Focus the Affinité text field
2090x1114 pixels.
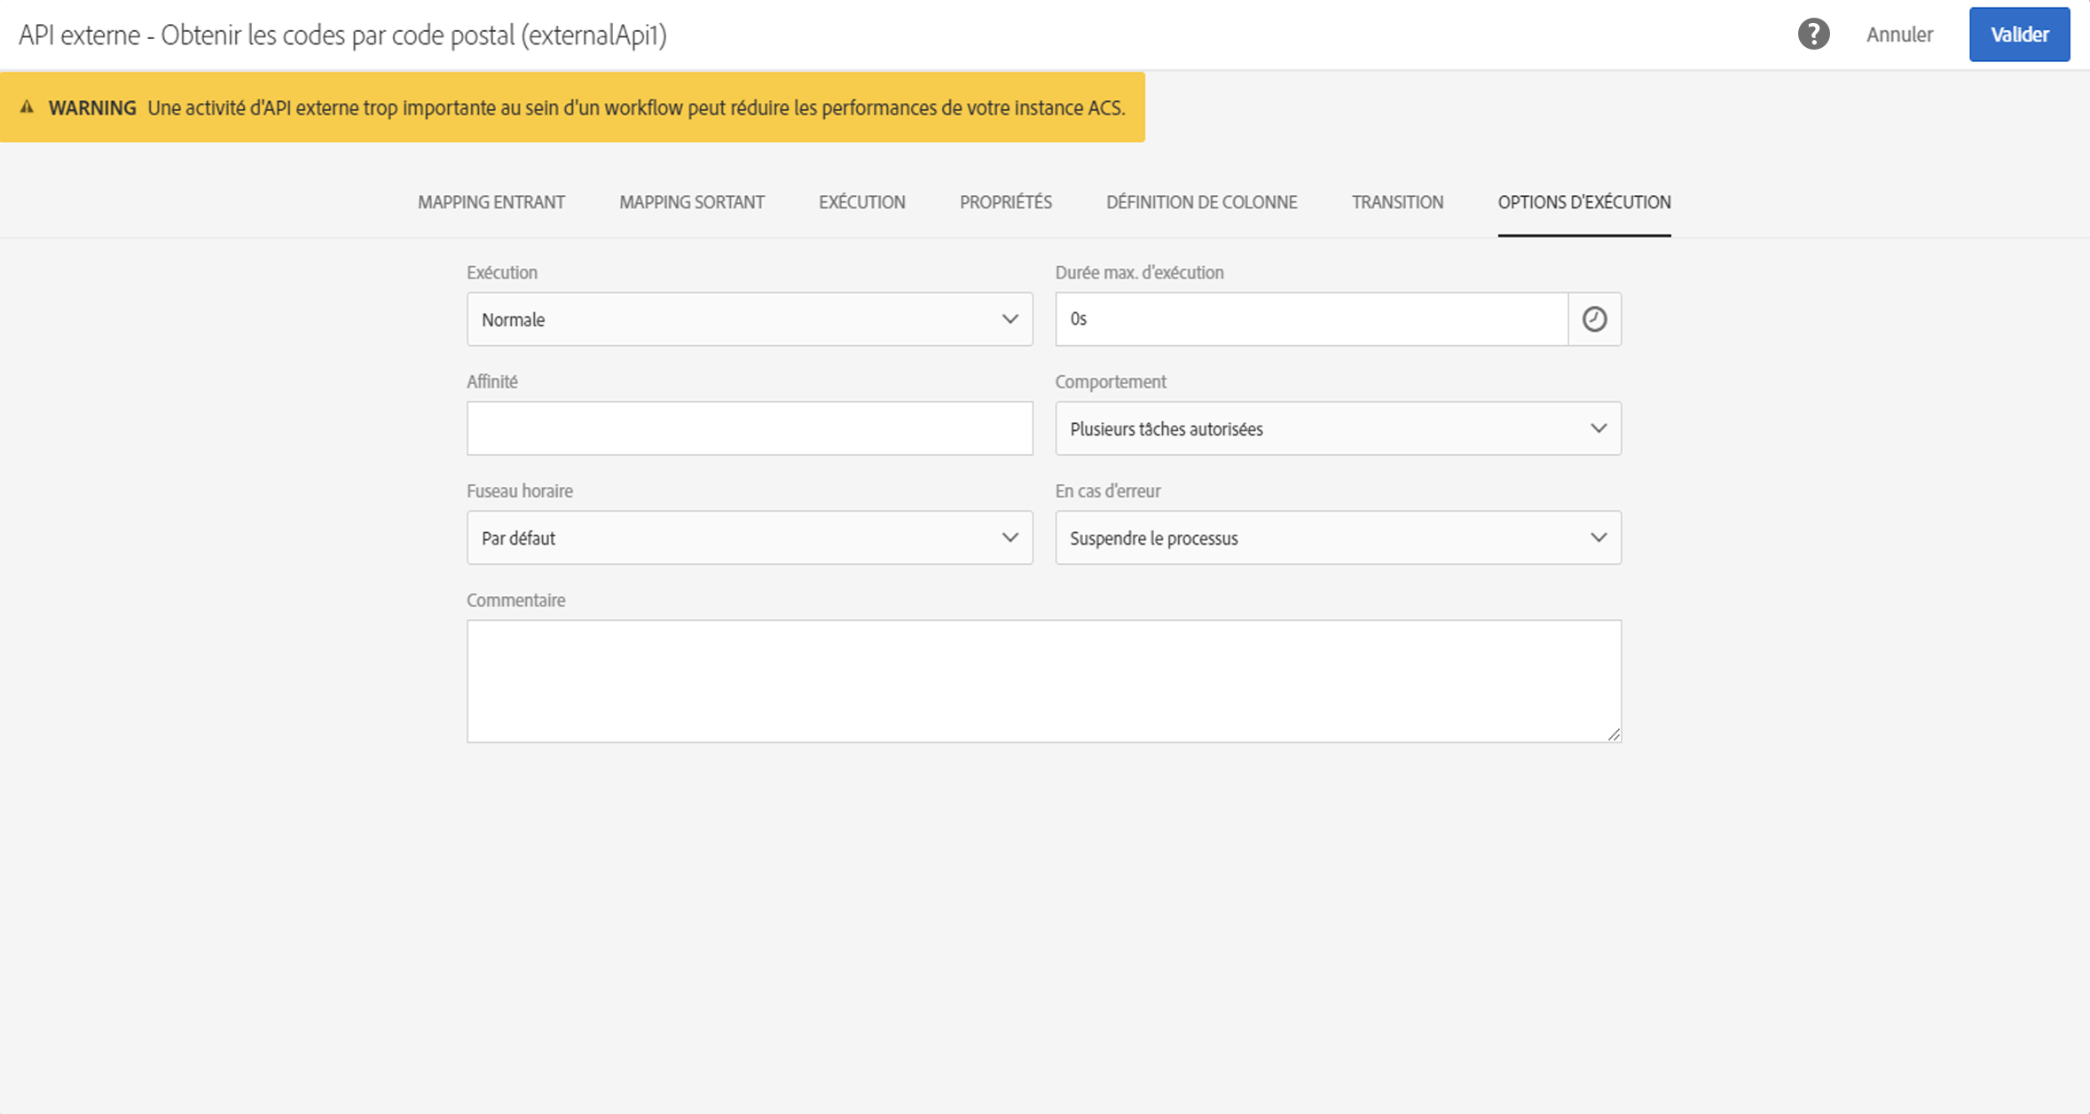click(749, 428)
